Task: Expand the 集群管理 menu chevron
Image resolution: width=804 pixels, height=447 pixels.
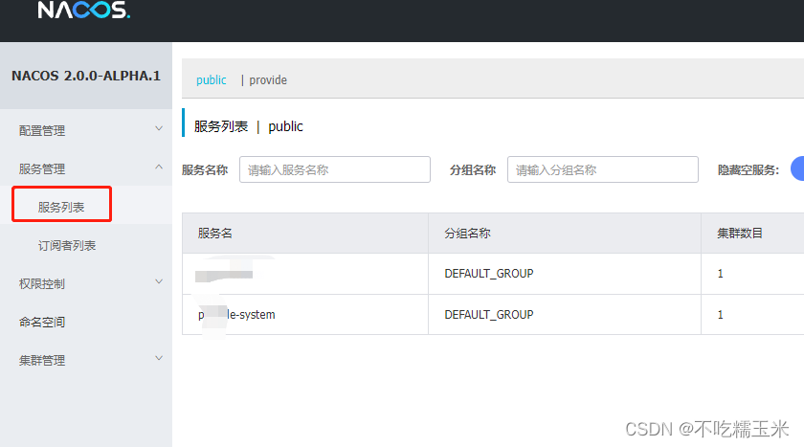Action: [159, 358]
